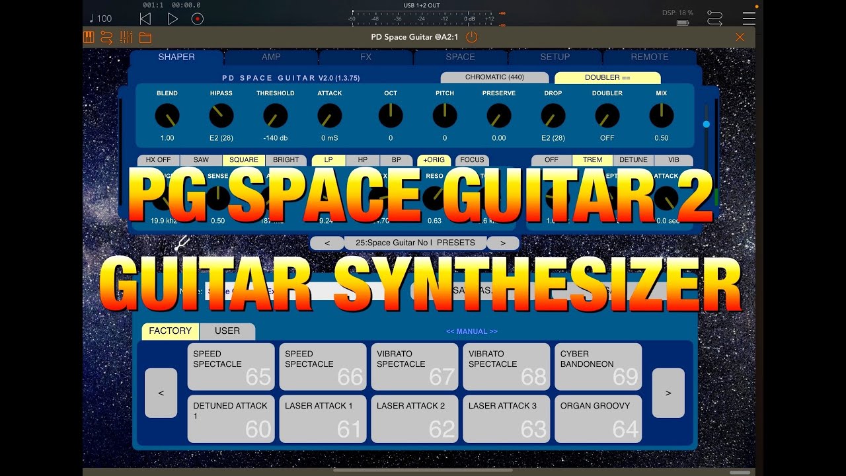Load preset pad 65 SPEED SPECTACLE
This screenshot has width=846, height=476.
[x=231, y=366]
